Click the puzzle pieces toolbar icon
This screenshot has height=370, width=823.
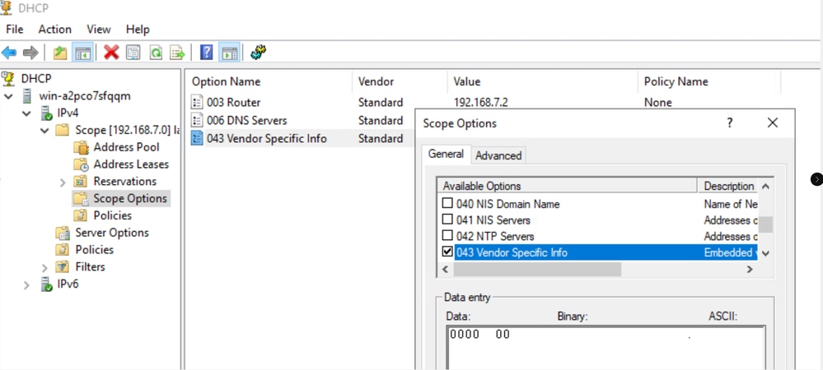tap(258, 52)
